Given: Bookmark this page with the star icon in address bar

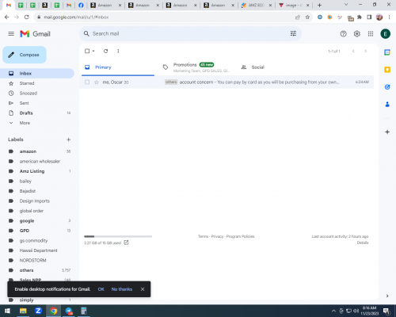Looking at the screenshot, I should (307, 17).
